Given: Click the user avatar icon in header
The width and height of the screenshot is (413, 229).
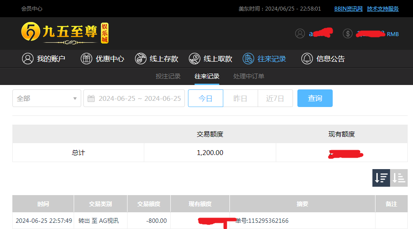Looking at the screenshot, I should tap(300, 33).
